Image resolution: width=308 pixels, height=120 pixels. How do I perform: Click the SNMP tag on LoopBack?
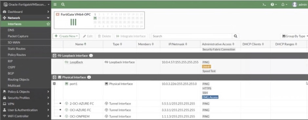pos(206,67)
